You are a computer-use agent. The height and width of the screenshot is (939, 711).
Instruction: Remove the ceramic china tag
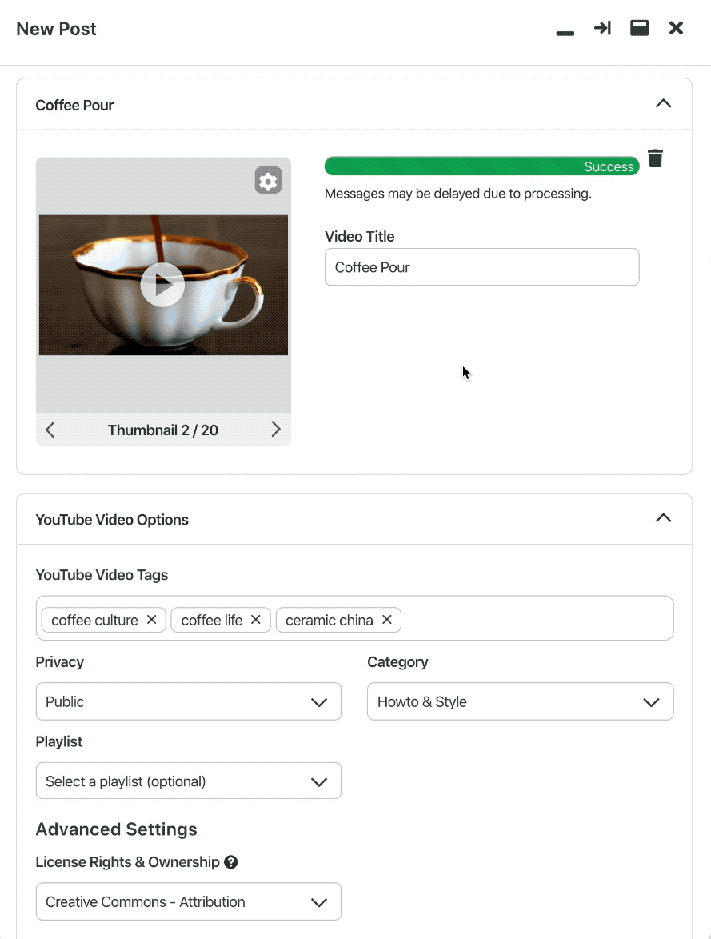pos(386,619)
